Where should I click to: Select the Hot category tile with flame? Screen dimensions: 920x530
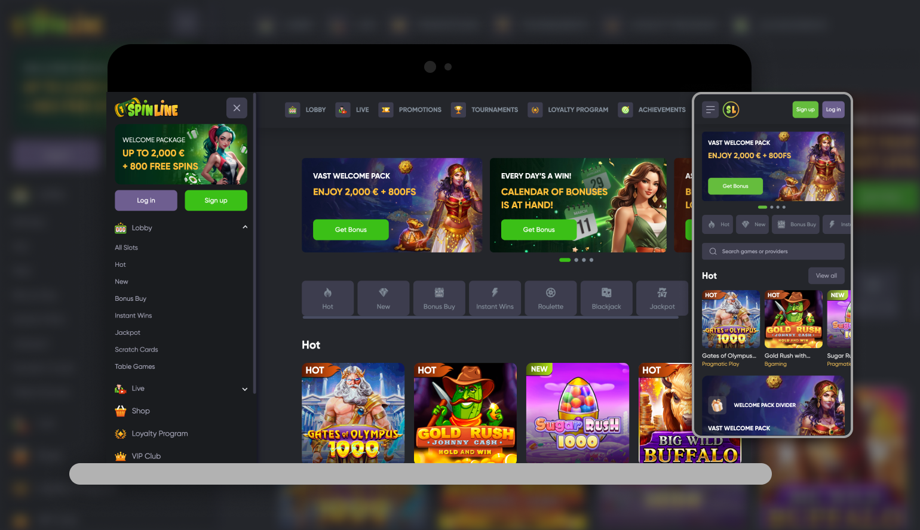(x=327, y=298)
